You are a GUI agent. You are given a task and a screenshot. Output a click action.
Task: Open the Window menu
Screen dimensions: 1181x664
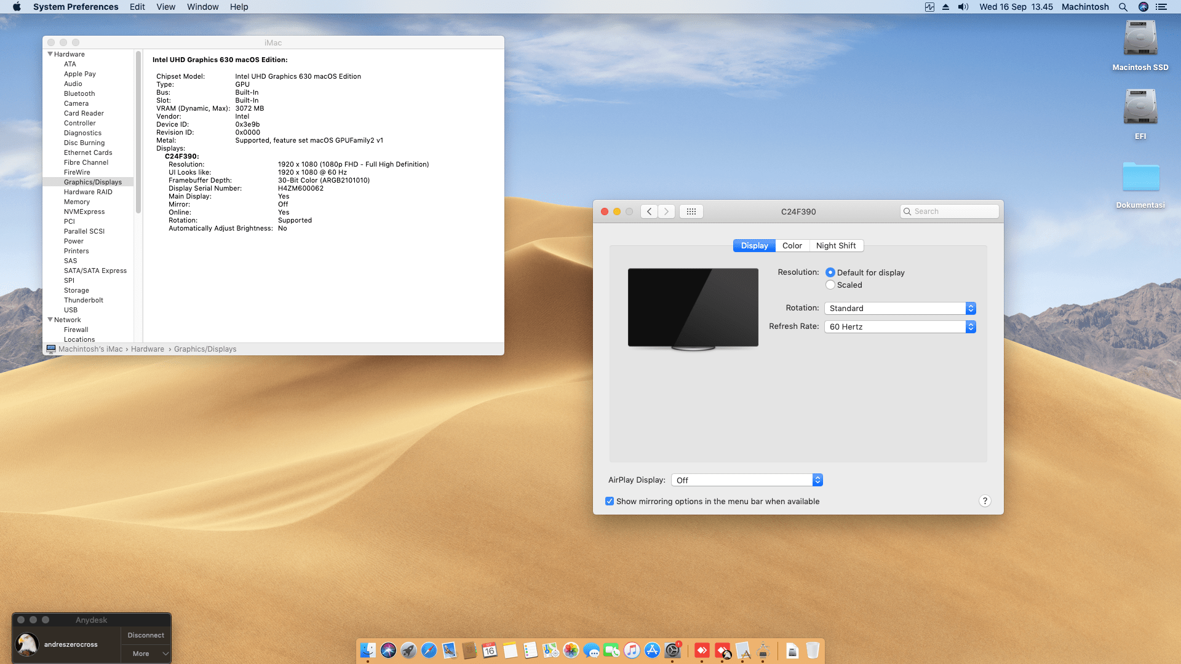(x=202, y=7)
